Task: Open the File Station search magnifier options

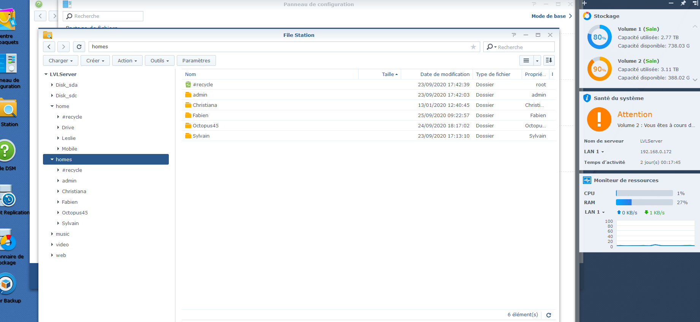Action: 491,47
